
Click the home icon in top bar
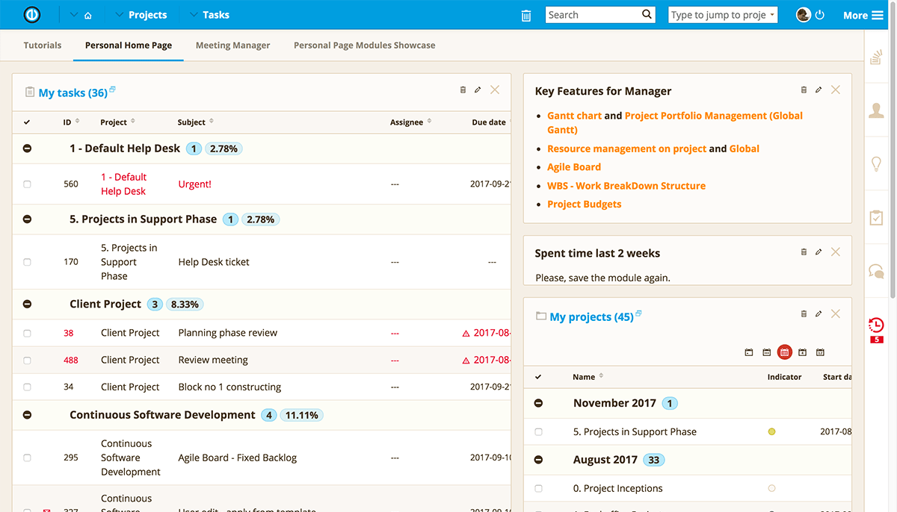click(88, 15)
